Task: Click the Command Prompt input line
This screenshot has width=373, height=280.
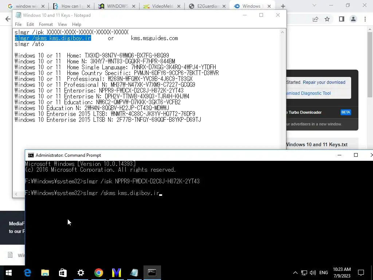Action: pyautogui.click(x=93, y=193)
